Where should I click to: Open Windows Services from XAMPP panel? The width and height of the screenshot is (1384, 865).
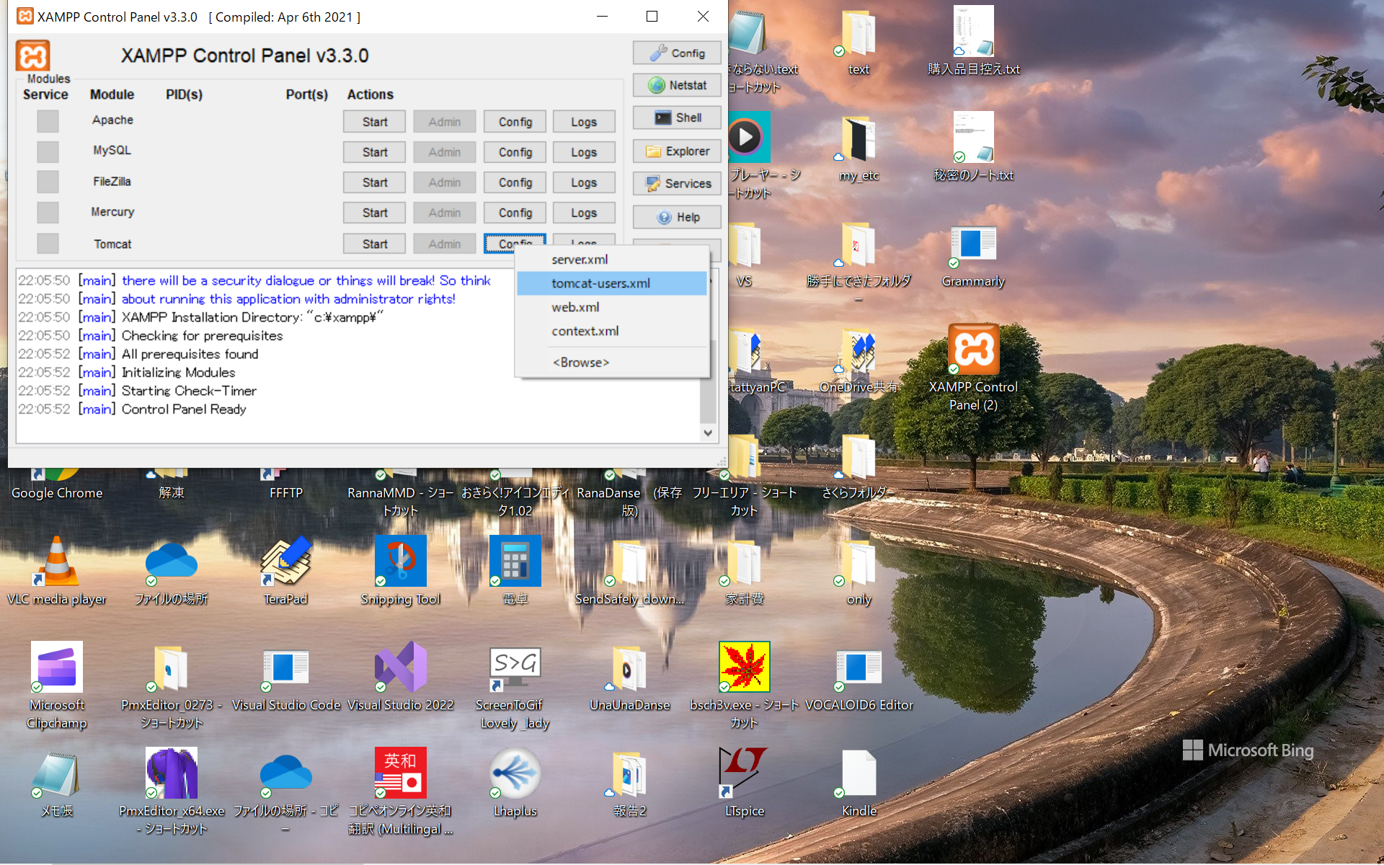pyautogui.click(x=676, y=184)
